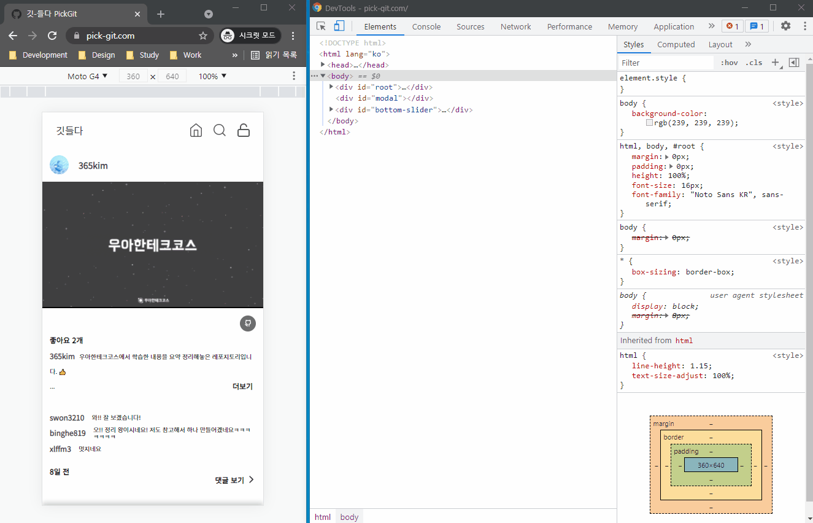This screenshot has height=523, width=813.
Task: Open Chrome three-dot menu
Action: coord(293,36)
